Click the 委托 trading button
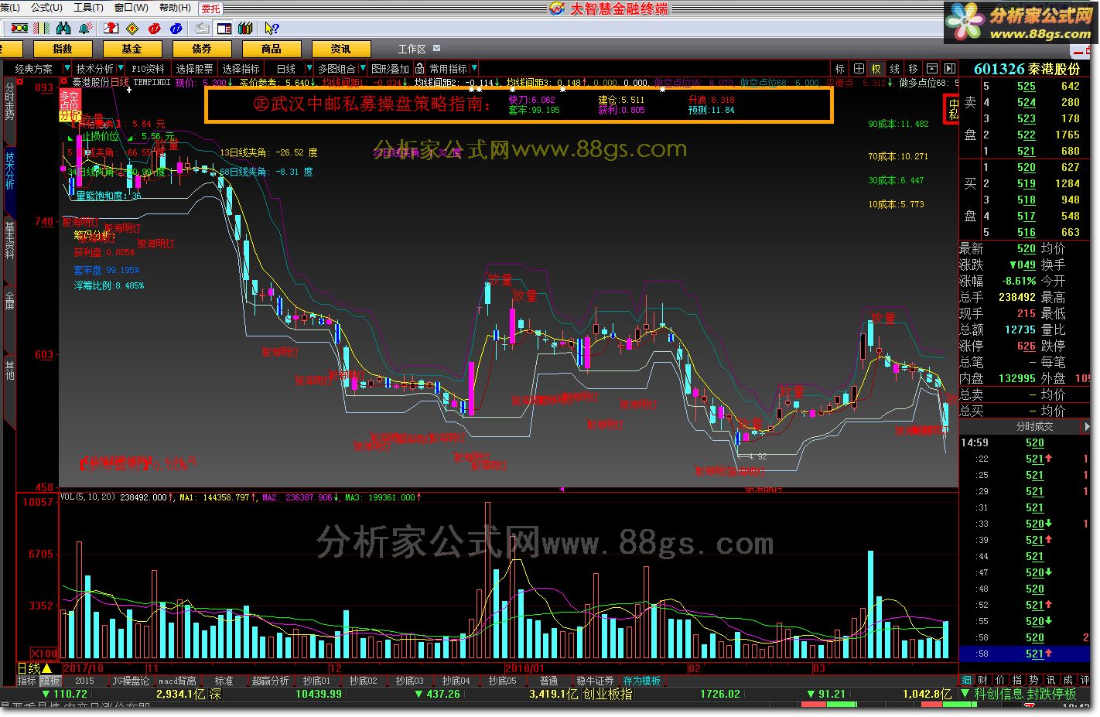The height and width of the screenshot is (717, 1100). click(210, 8)
